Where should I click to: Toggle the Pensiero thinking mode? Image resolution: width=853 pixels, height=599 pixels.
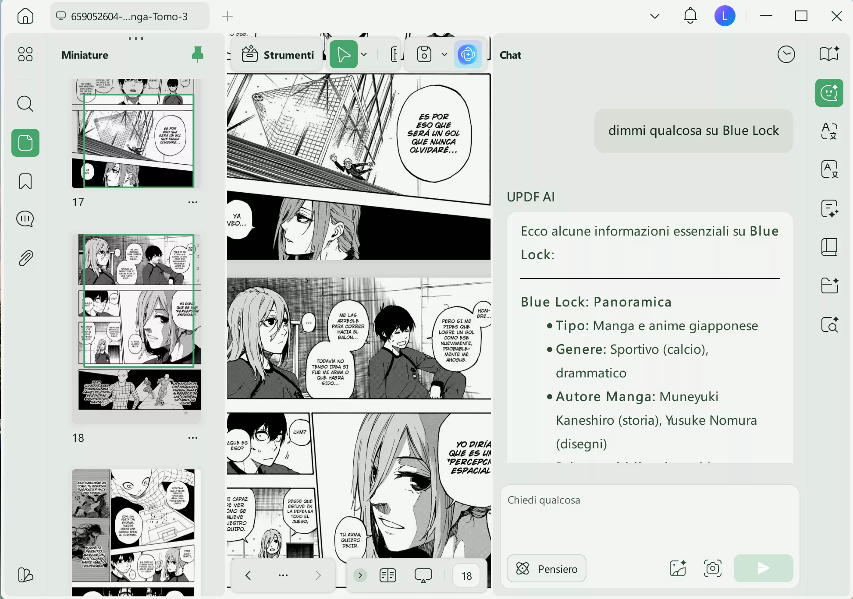(x=546, y=568)
